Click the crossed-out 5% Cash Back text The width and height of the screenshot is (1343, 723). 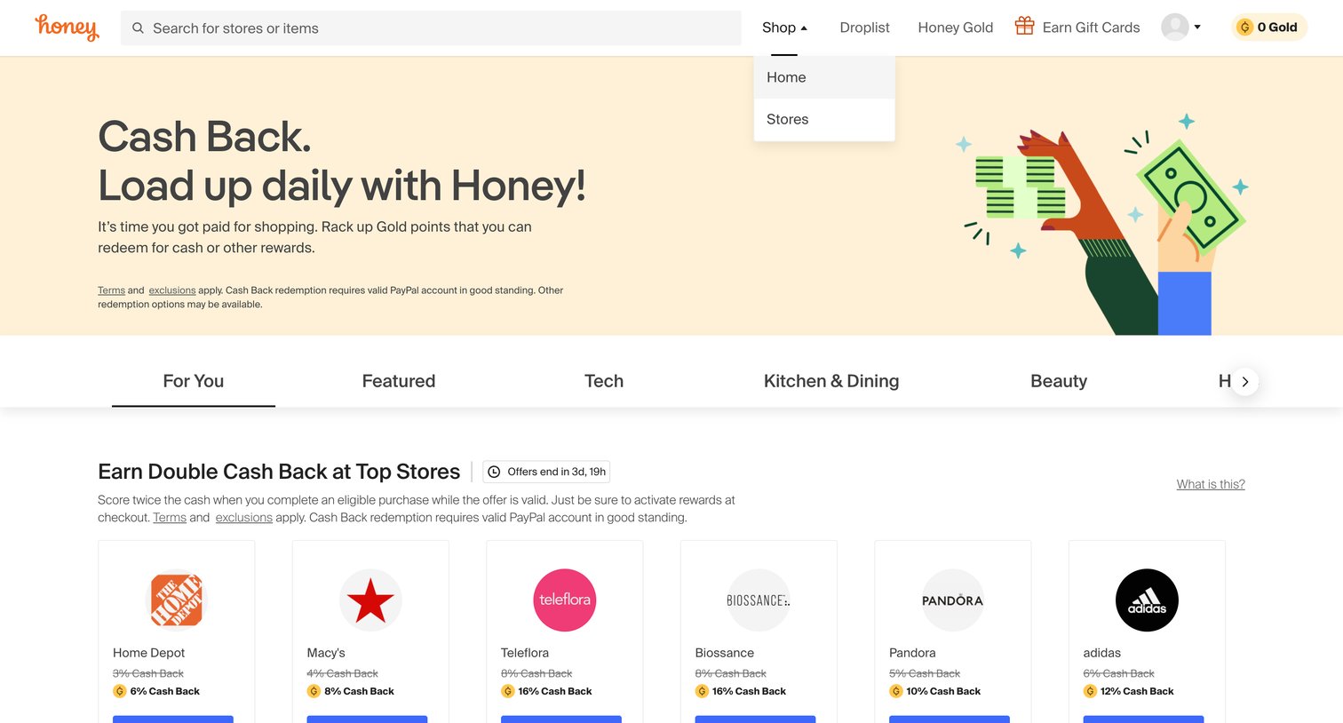click(x=925, y=673)
